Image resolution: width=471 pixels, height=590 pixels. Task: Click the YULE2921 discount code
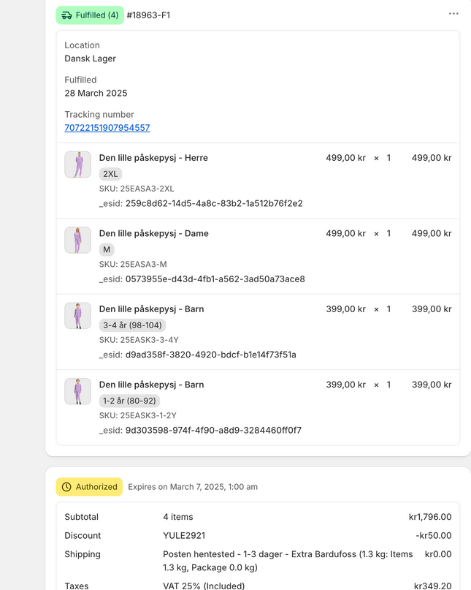[x=183, y=536]
